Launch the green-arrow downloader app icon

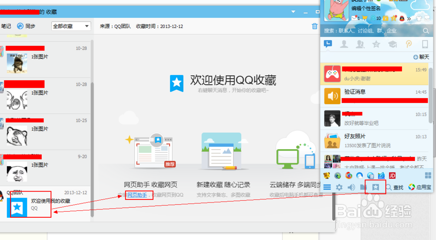(337, 176)
